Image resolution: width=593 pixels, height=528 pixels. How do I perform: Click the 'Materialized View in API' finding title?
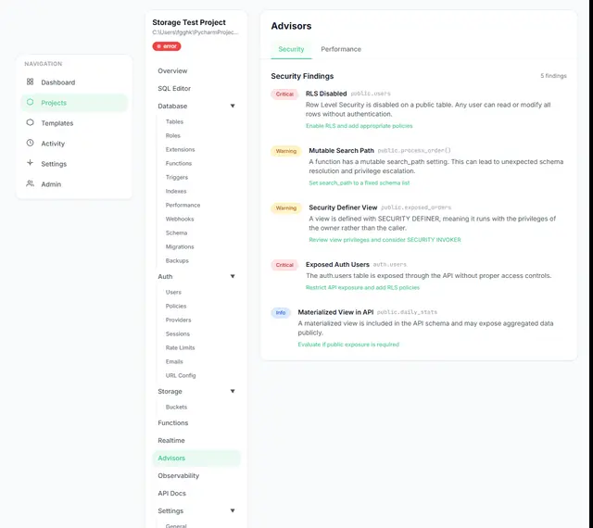click(335, 312)
